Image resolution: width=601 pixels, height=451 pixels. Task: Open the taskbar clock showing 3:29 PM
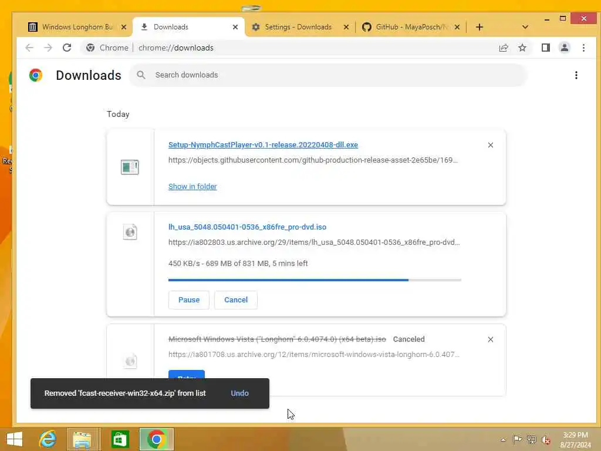pyautogui.click(x=575, y=440)
